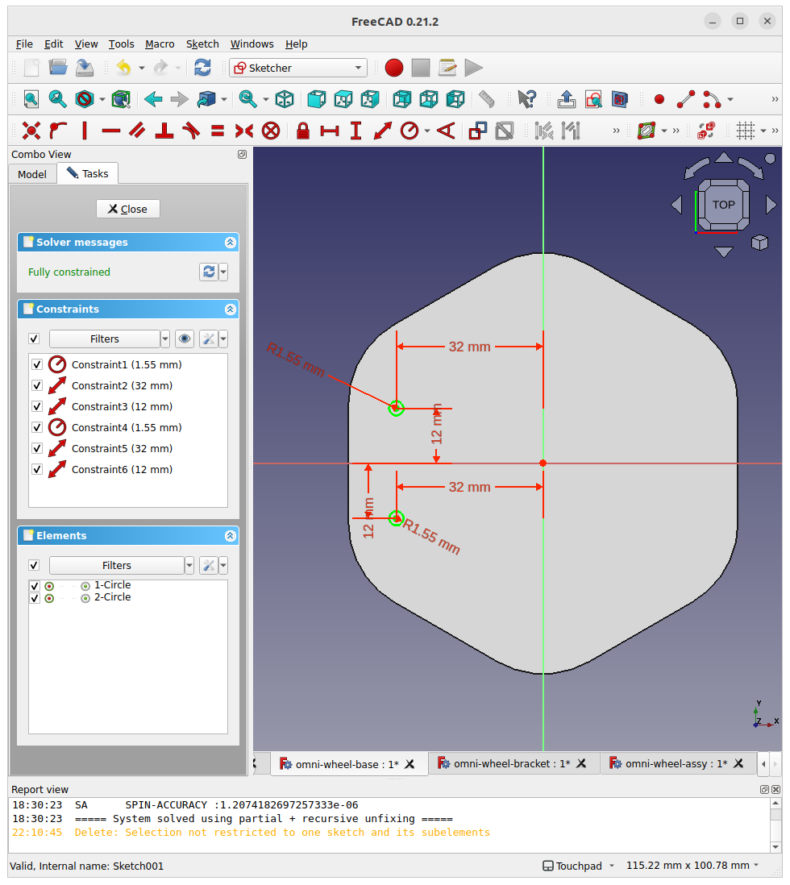
Task: Switch to the Model tab
Action: pyautogui.click(x=32, y=174)
